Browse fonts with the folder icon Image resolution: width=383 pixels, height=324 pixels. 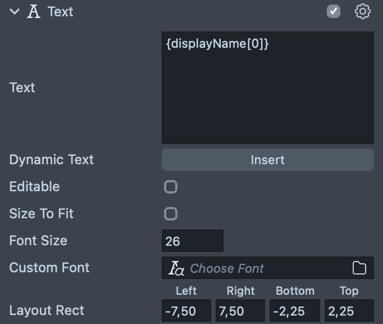click(359, 268)
